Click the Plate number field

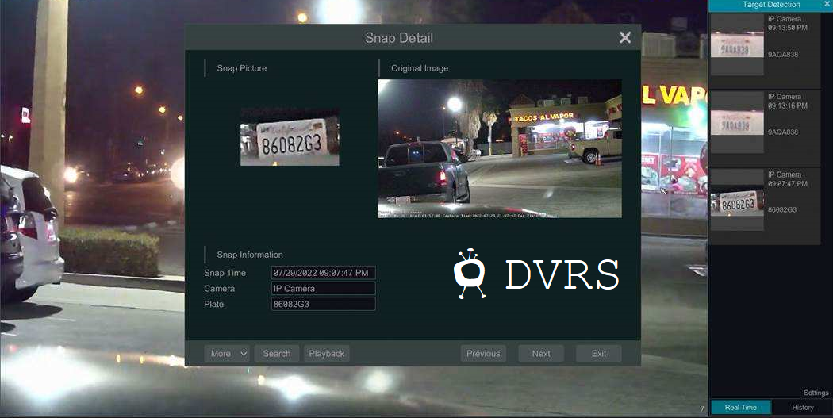323,305
